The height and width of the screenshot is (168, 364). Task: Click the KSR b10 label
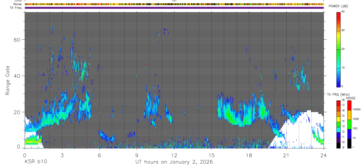[x=36, y=162]
